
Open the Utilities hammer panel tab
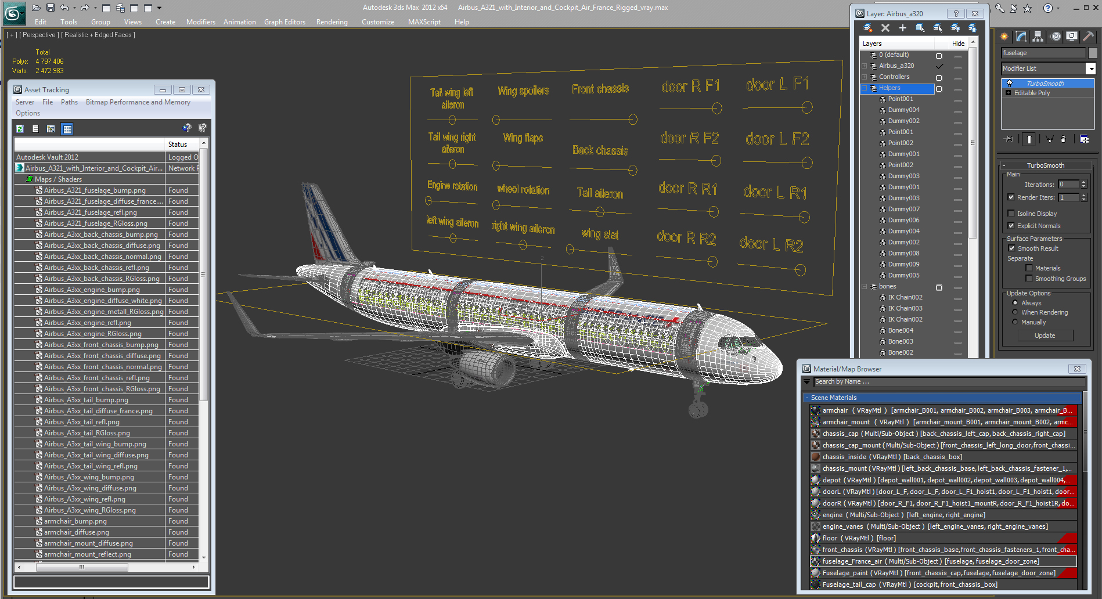click(1088, 37)
